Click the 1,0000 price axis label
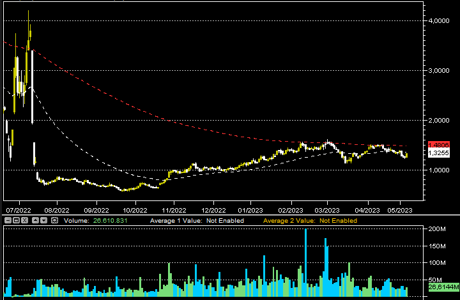Image resolution: width=460 pixels, height=300 pixels. pos(439,170)
